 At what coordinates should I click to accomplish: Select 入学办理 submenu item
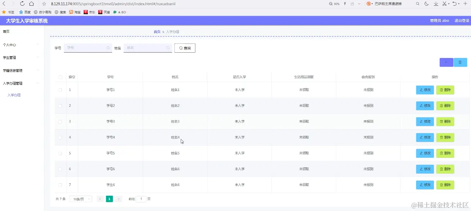[x=14, y=95]
